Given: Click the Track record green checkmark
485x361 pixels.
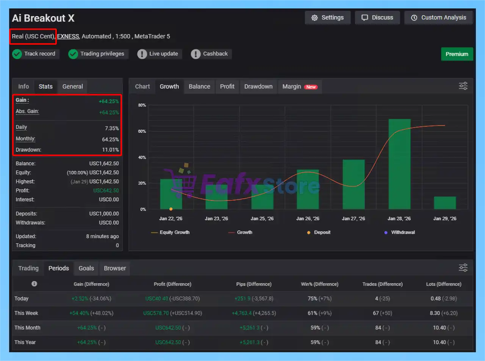Looking at the screenshot, I should [x=17, y=54].
